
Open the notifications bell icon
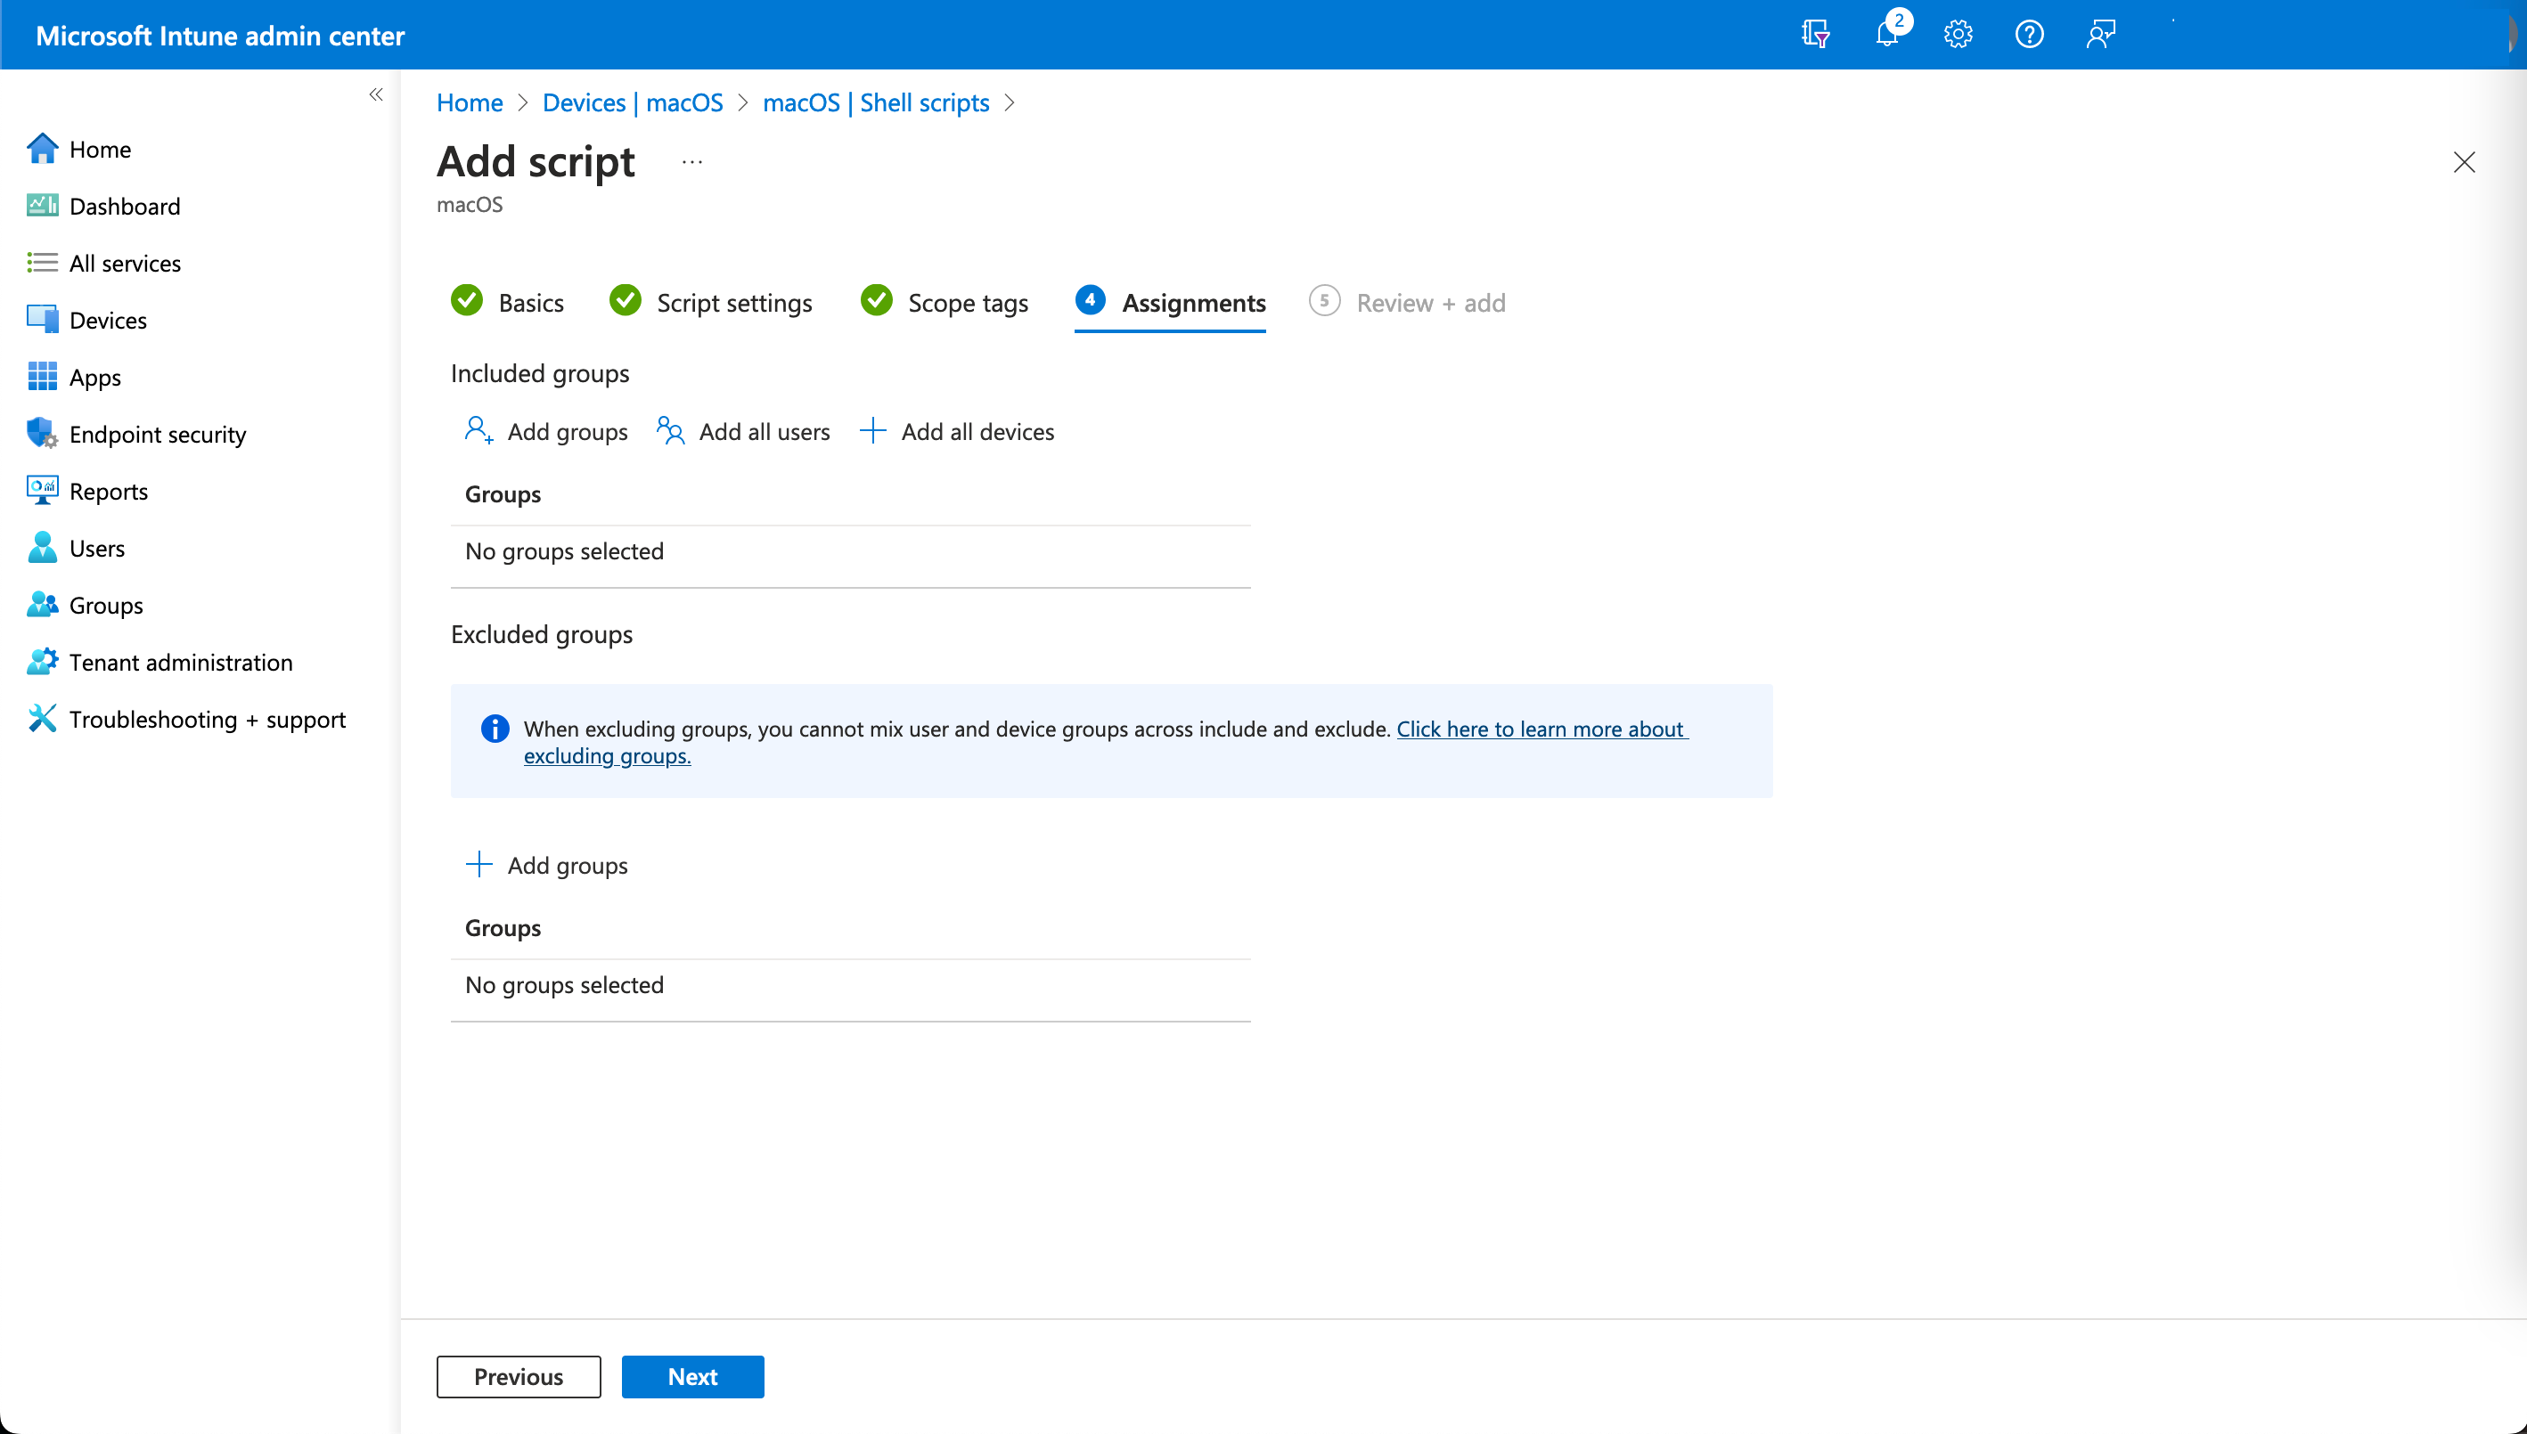pyautogui.click(x=1886, y=36)
